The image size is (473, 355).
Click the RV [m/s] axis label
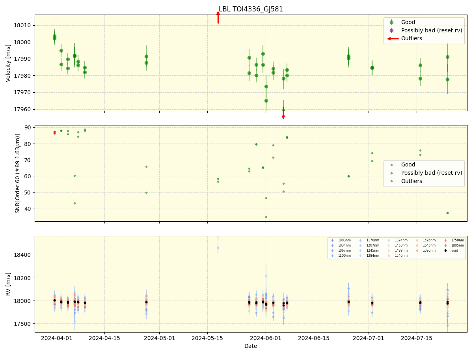tap(8, 284)
